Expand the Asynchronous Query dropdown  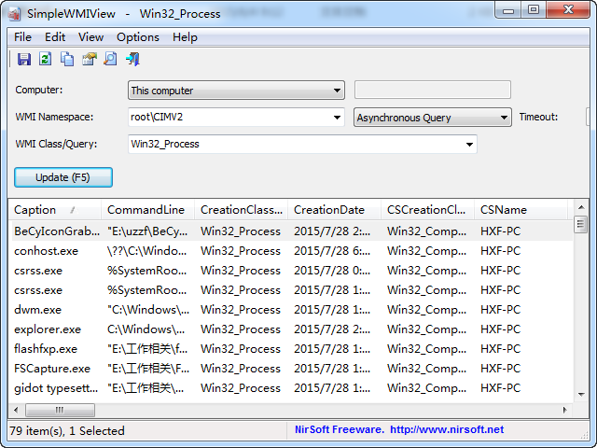click(x=433, y=118)
